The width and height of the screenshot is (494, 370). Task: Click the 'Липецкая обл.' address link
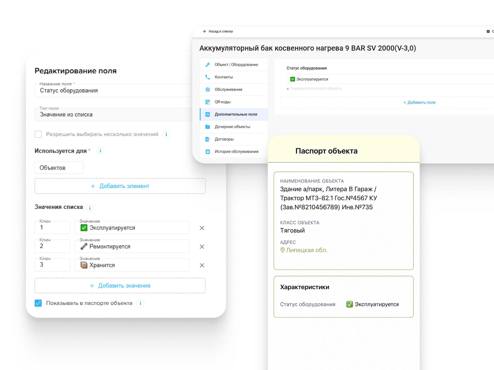[307, 250]
